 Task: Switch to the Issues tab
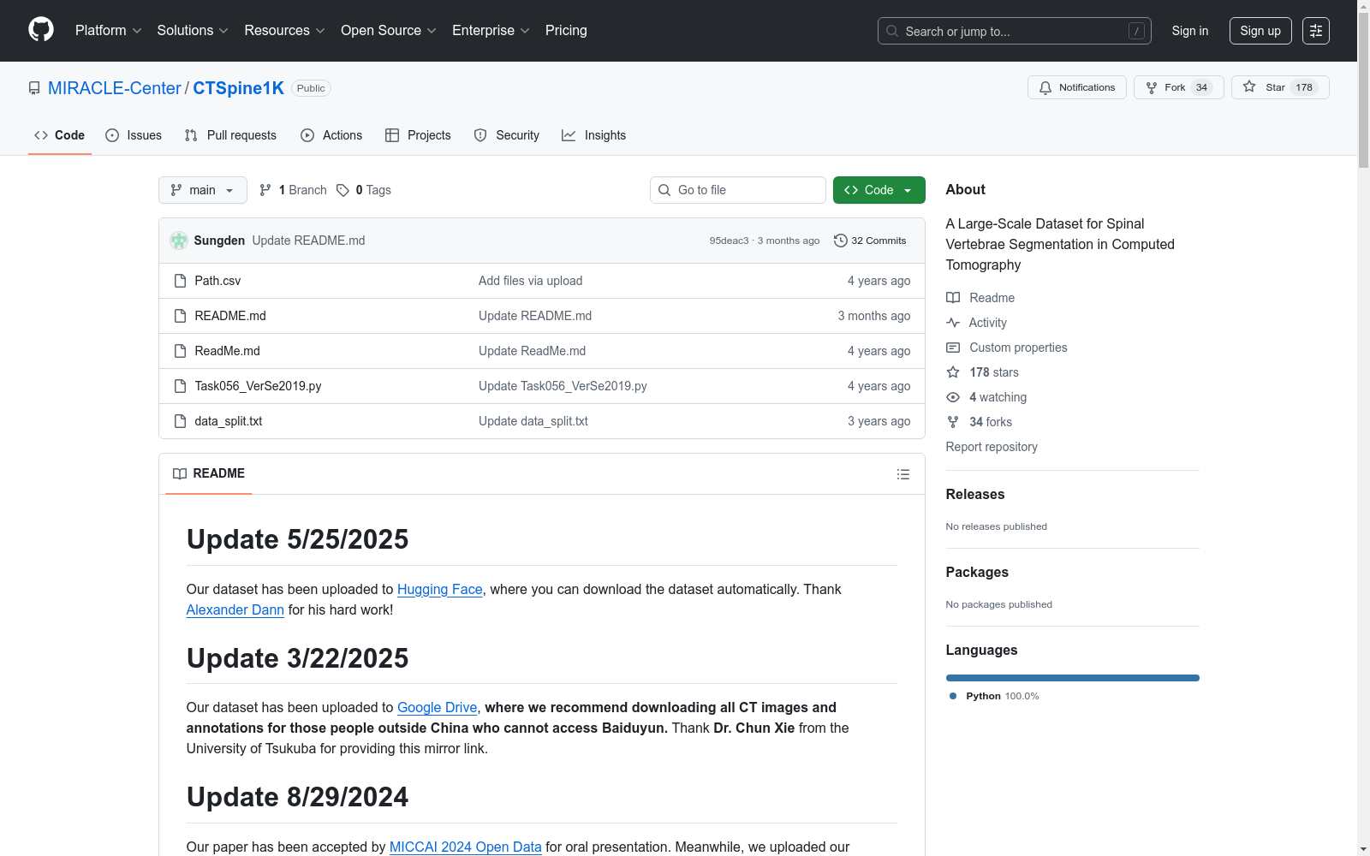[134, 135]
